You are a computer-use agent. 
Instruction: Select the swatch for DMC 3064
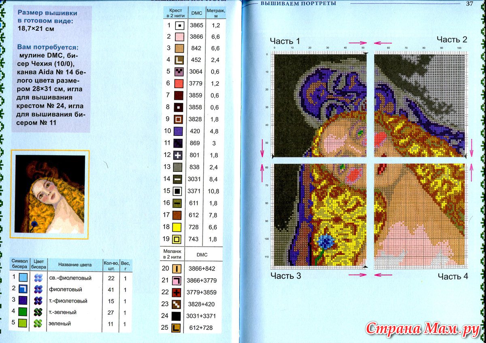[x=179, y=72]
